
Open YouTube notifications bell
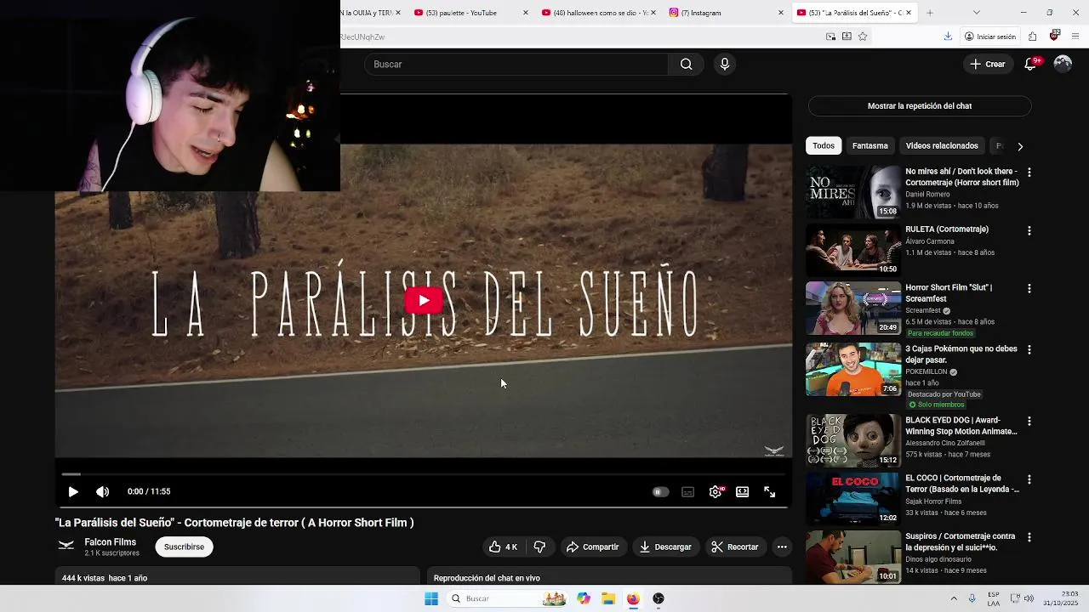(x=1030, y=64)
